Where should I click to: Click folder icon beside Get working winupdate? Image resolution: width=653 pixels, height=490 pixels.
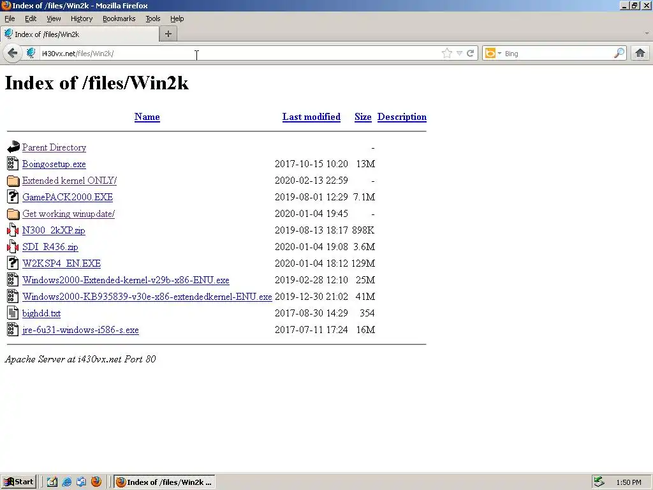click(13, 214)
